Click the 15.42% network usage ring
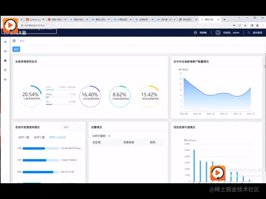 (150, 97)
